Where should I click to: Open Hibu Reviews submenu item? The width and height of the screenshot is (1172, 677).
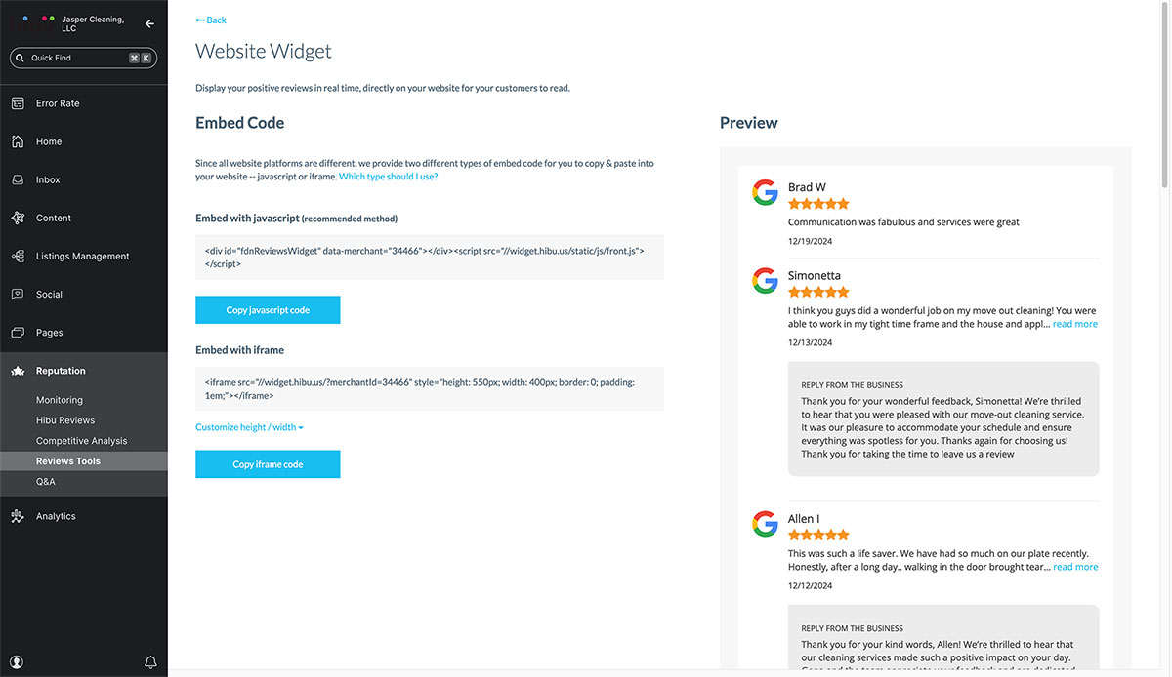point(65,420)
